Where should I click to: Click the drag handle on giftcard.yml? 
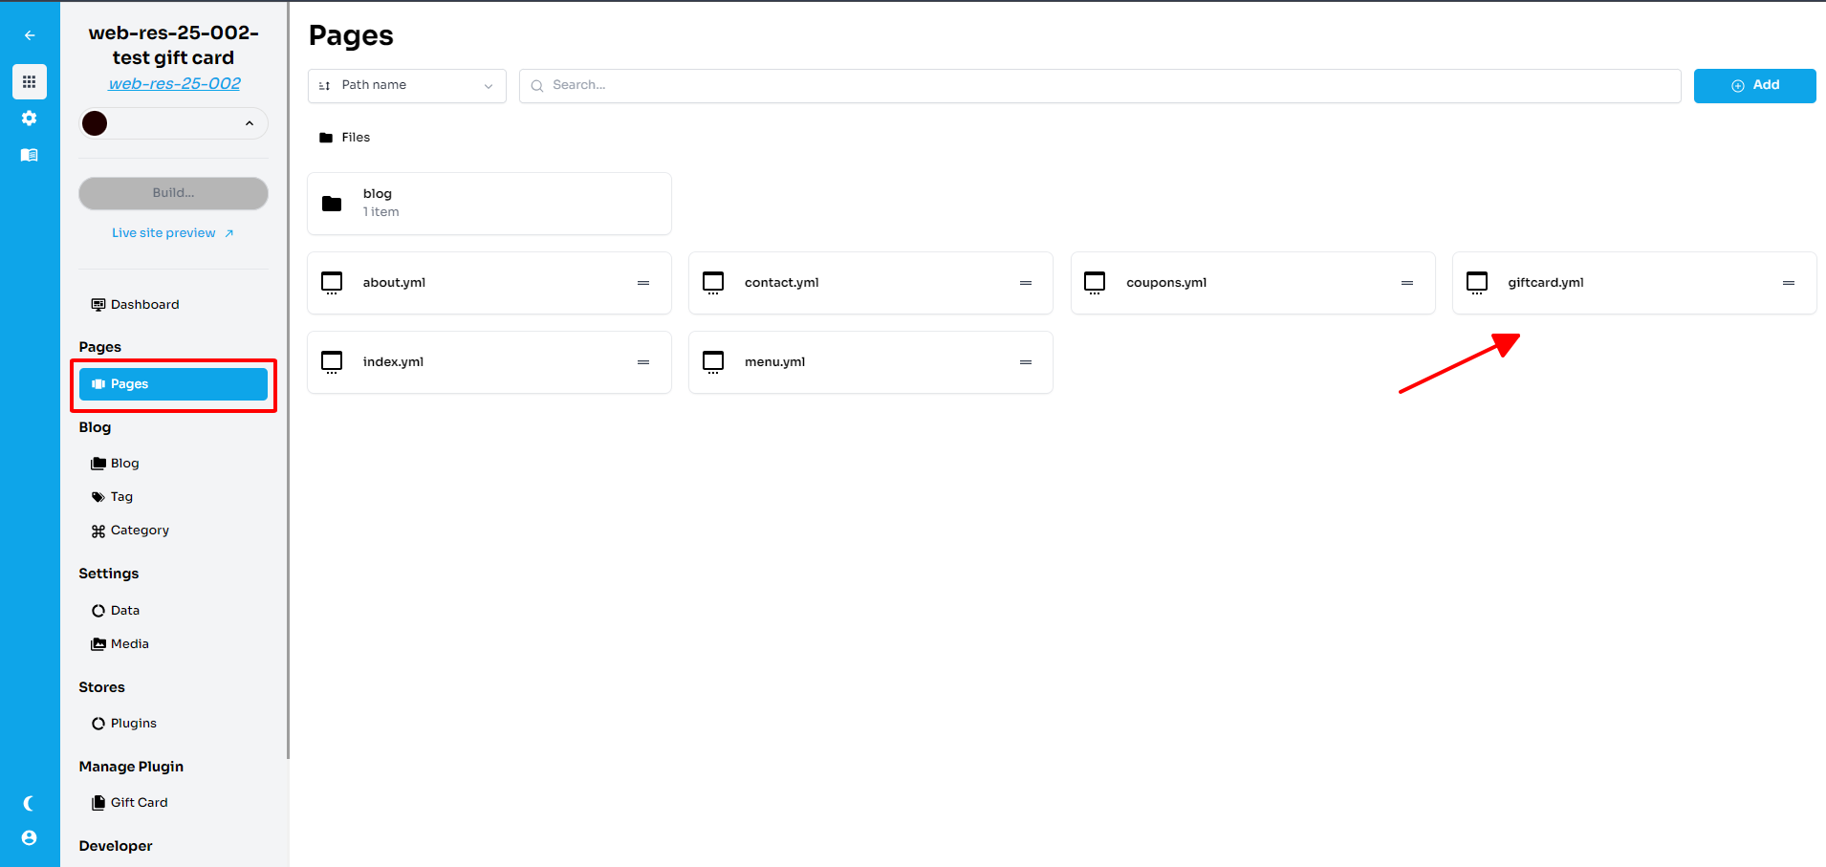click(x=1788, y=283)
